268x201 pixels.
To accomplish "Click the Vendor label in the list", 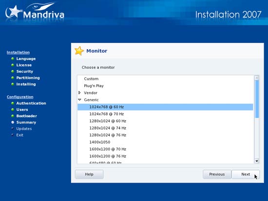I will pyautogui.click(x=91, y=93).
